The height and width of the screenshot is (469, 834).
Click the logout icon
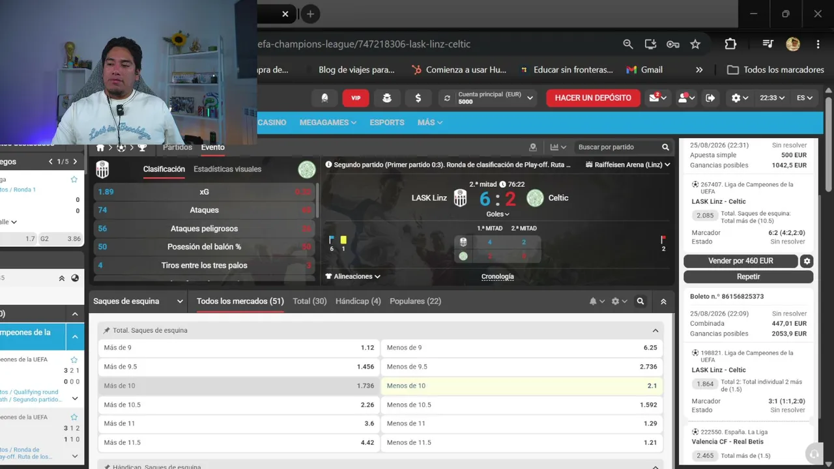click(710, 98)
